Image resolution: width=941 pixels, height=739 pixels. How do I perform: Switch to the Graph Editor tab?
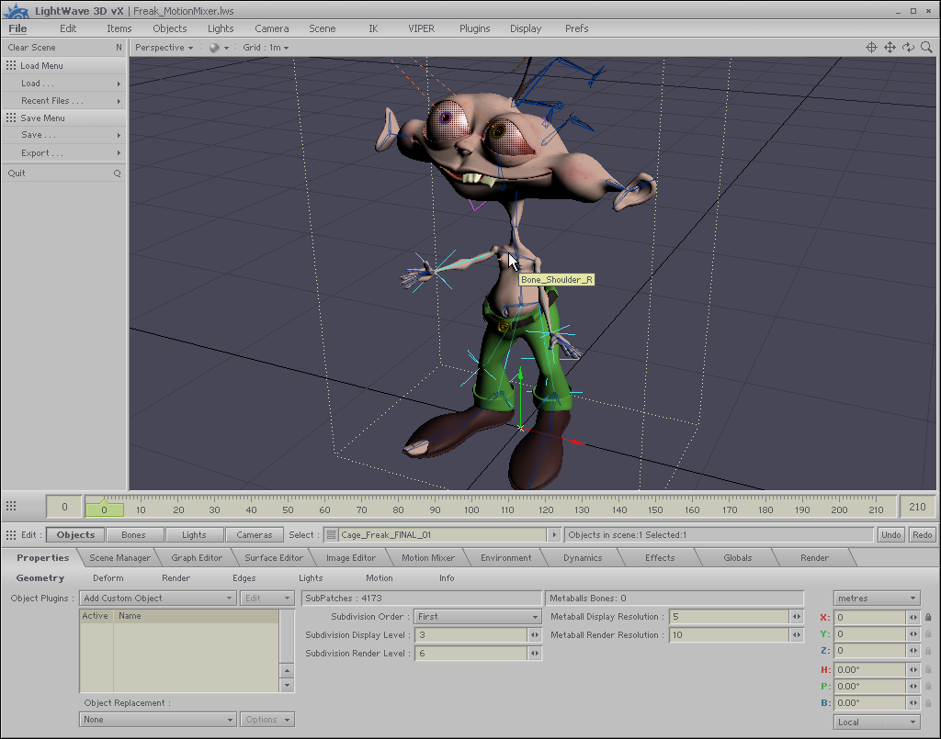[197, 557]
